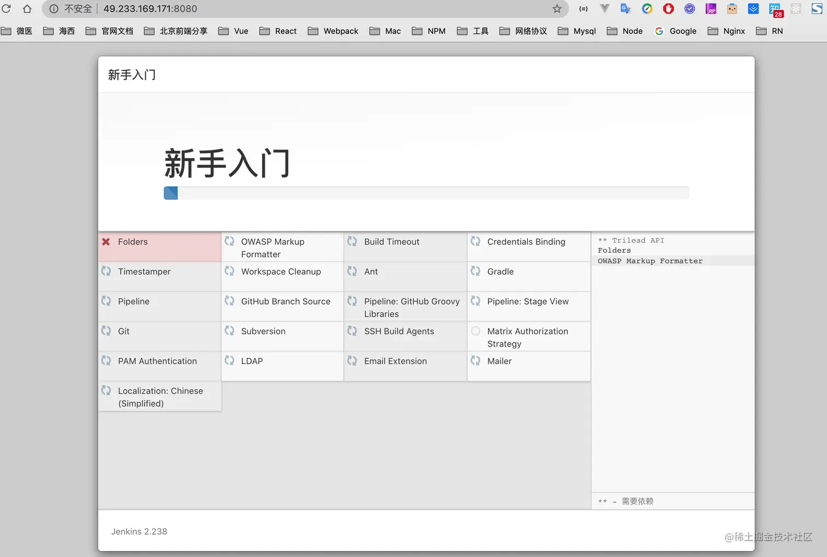Click the spinner icon next to PAM Authentication
The height and width of the screenshot is (557, 827).
tap(106, 361)
